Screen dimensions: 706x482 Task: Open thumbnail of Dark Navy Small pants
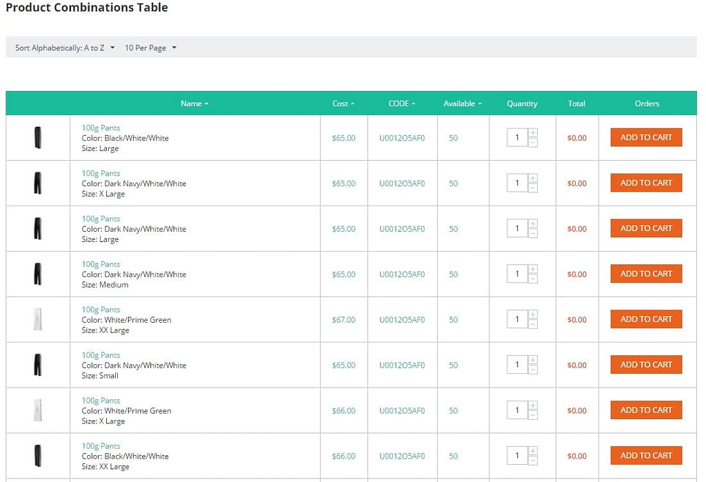[x=38, y=365]
